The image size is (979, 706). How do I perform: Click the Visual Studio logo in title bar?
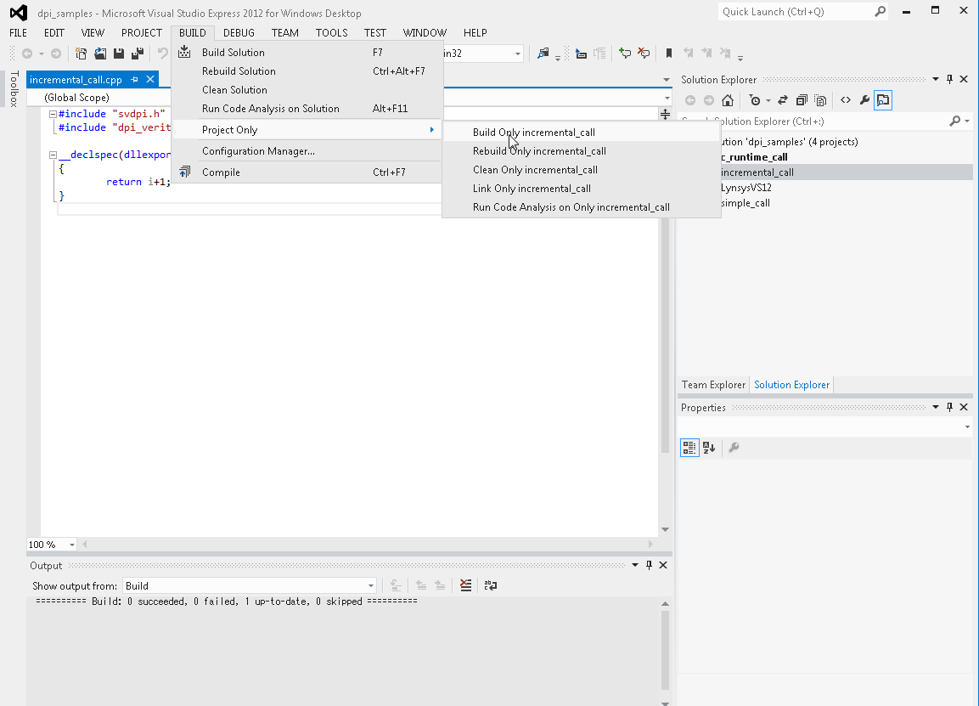tap(19, 13)
